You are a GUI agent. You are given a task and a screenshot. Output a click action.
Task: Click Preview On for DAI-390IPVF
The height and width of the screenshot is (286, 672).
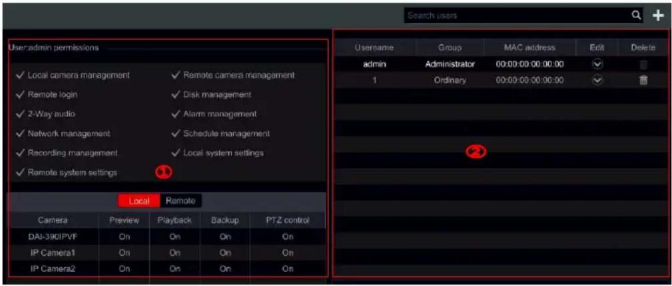pos(124,237)
